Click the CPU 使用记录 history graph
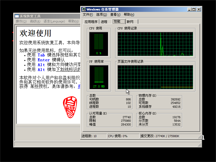 [x=155, y=44]
